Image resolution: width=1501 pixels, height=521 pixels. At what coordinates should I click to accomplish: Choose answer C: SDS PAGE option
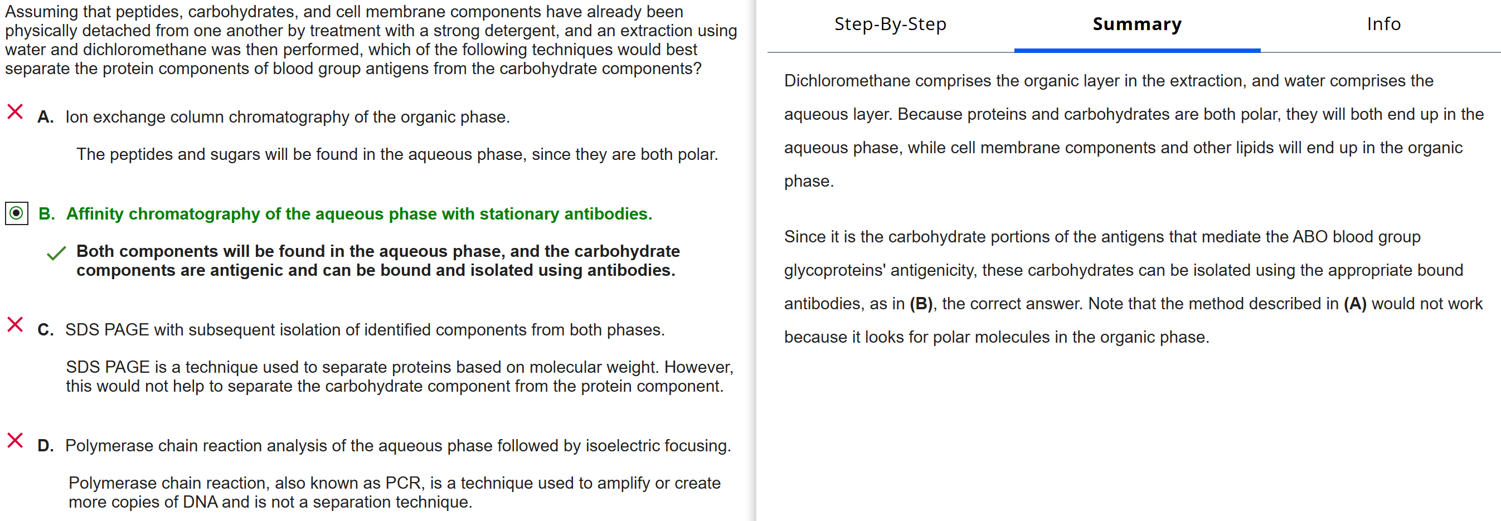pos(365,330)
